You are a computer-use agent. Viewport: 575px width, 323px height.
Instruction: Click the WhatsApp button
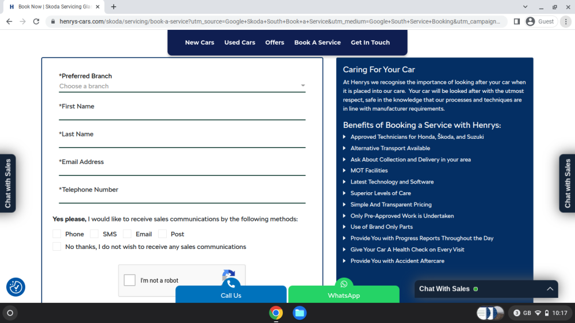[x=344, y=294]
